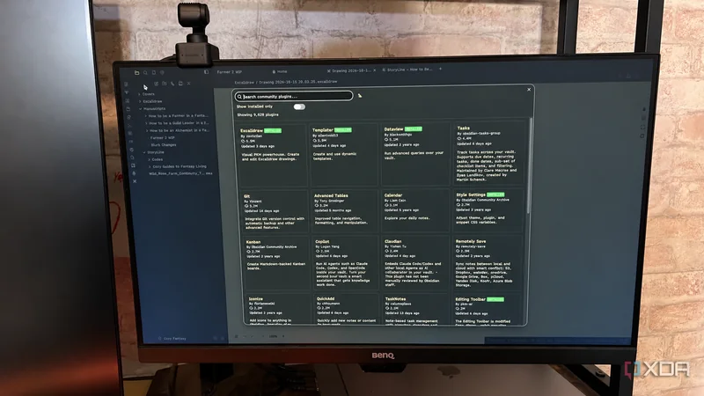
Task: Click the bookmarks icon in the sidebar header
Action: 153,72
